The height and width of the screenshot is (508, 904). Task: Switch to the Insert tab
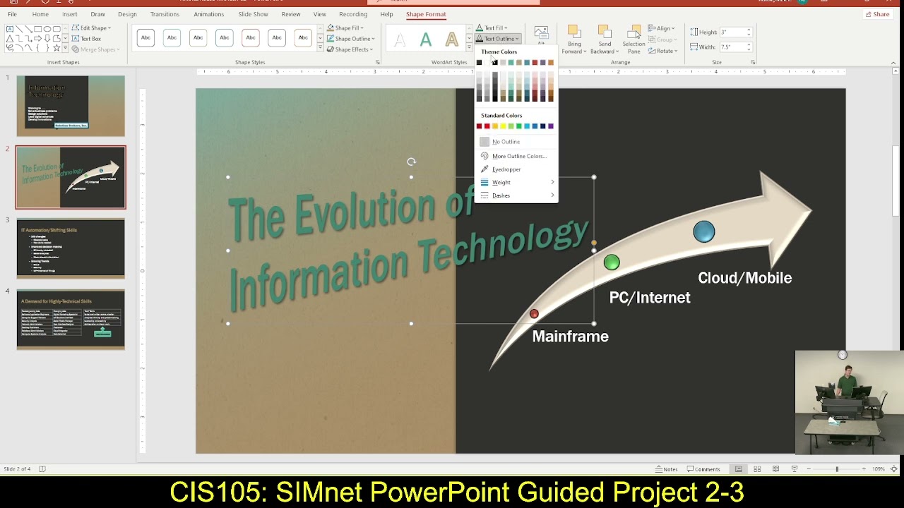tap(70, 14)
